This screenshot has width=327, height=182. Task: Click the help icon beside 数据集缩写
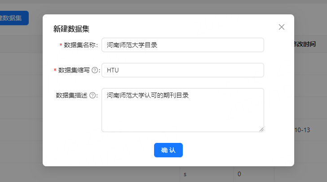click(95, 70)
